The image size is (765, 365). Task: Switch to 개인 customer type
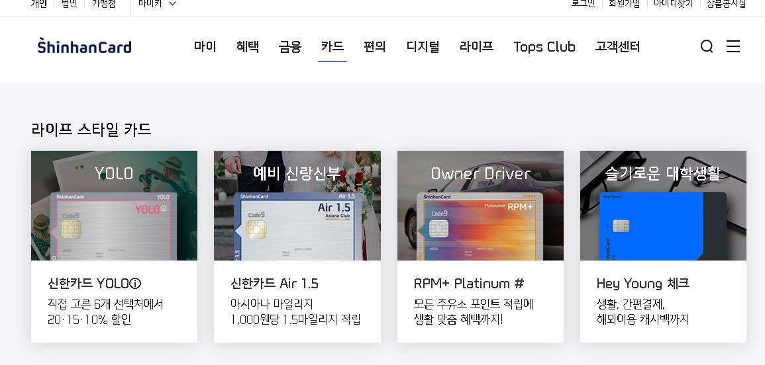point(39,4)
